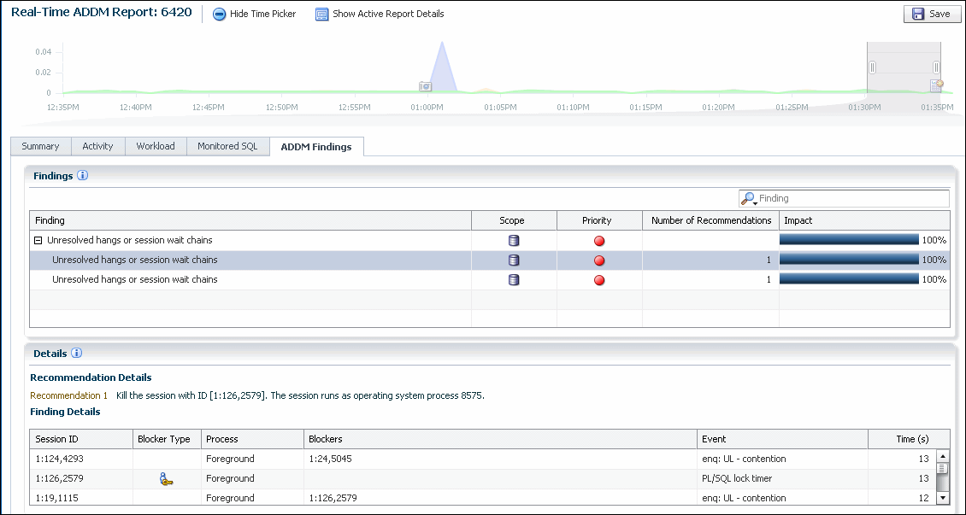Select Recommendation 1 link
Screen dimensions: 966x515
[68, 395]
